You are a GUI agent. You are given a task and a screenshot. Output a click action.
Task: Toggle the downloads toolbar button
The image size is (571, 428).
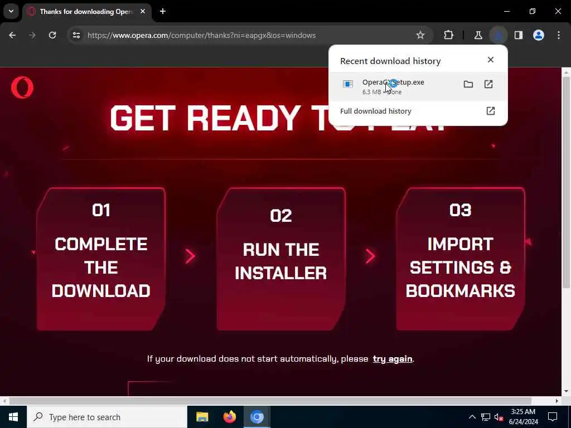click(498, 35)
